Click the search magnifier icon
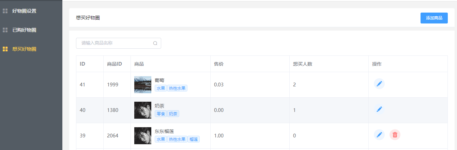Image resolution: width=457 pixels, height=150 pixels. [x=155, y=43]
